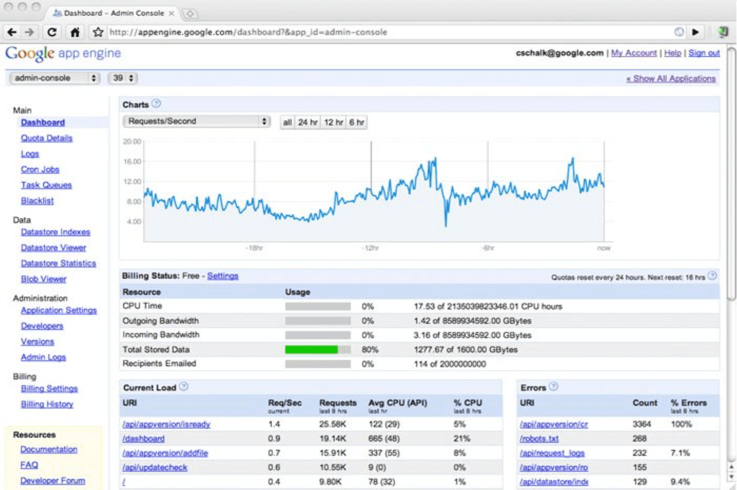Bookmark this page with the star icon

pyautogui.click(x=98, y=32)
